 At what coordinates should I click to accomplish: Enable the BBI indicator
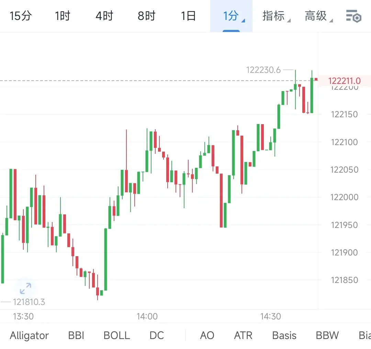(x=76, y=335)
